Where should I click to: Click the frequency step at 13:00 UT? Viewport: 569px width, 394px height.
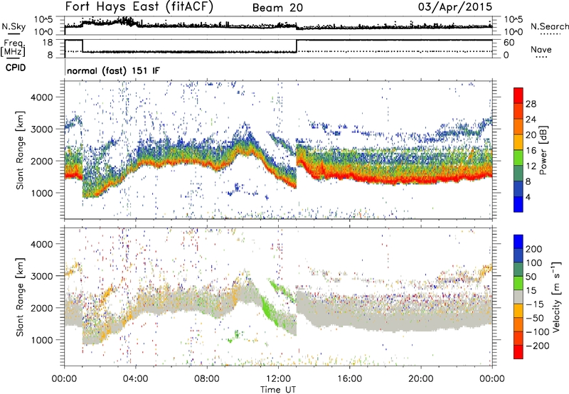(x=297, y=46)
